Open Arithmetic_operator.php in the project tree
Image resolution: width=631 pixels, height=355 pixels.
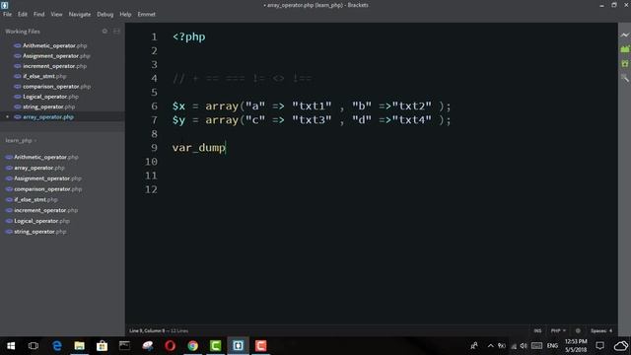[x=46, y=157]
